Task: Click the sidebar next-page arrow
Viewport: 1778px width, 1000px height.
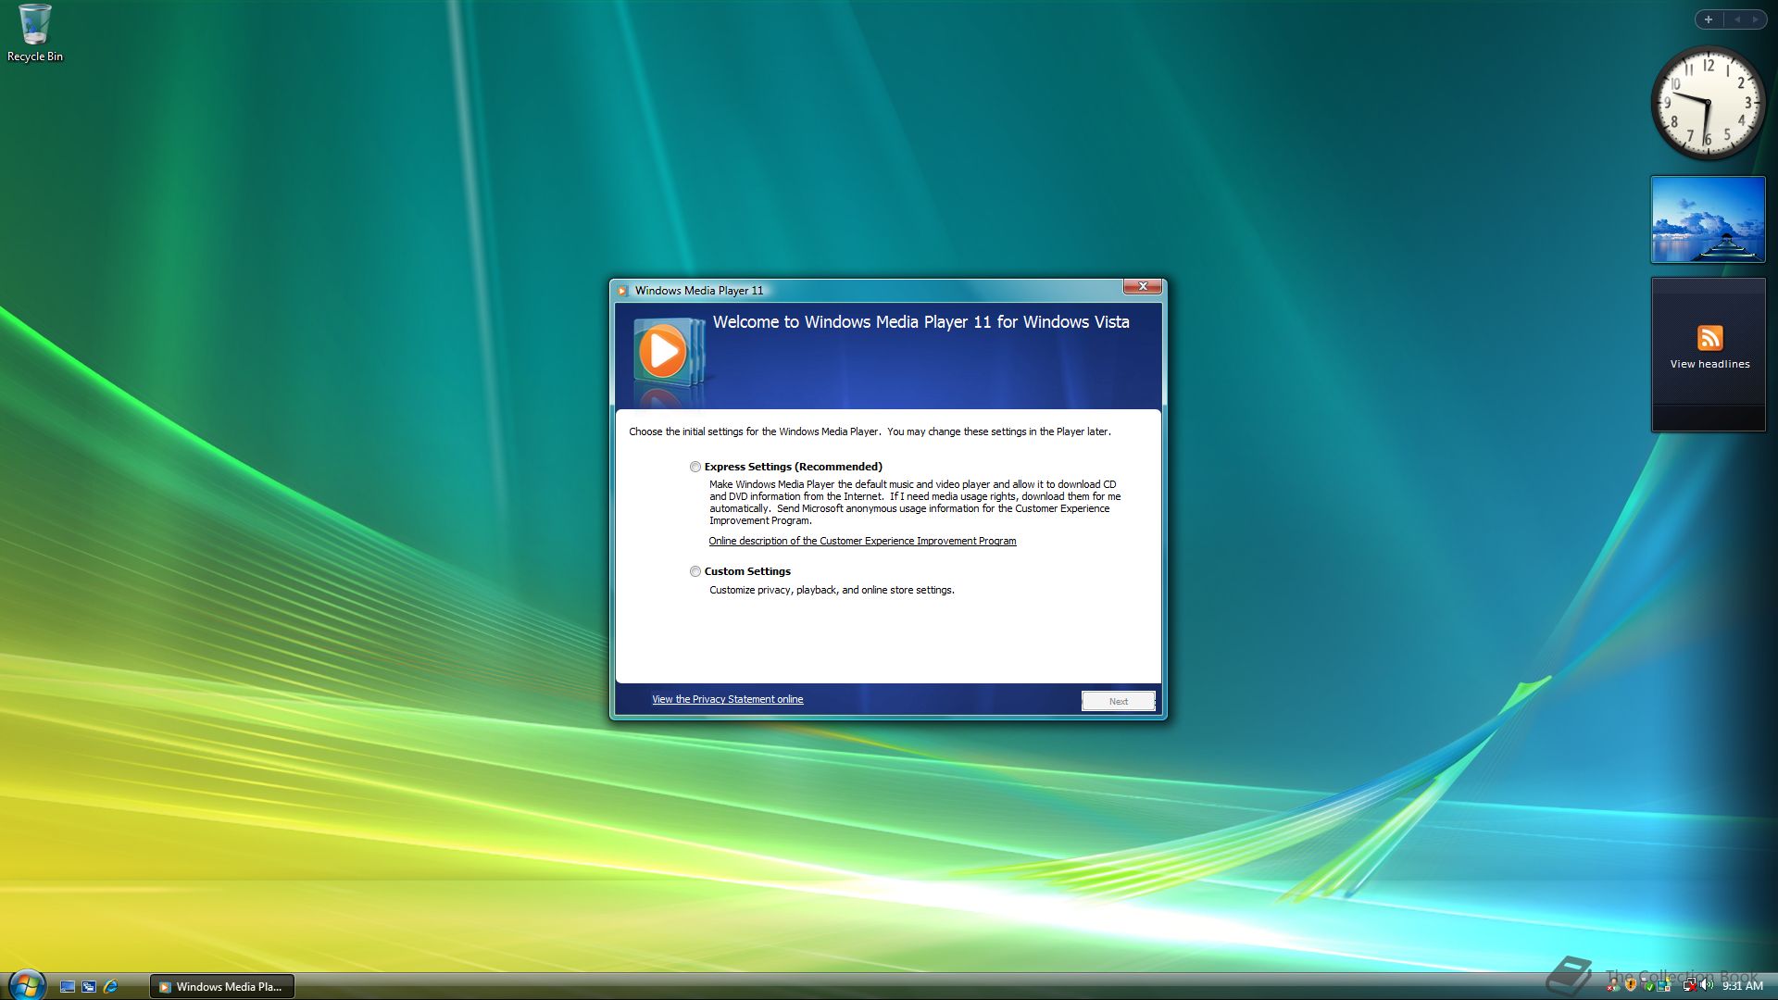Action: [x=1755, y=19]
